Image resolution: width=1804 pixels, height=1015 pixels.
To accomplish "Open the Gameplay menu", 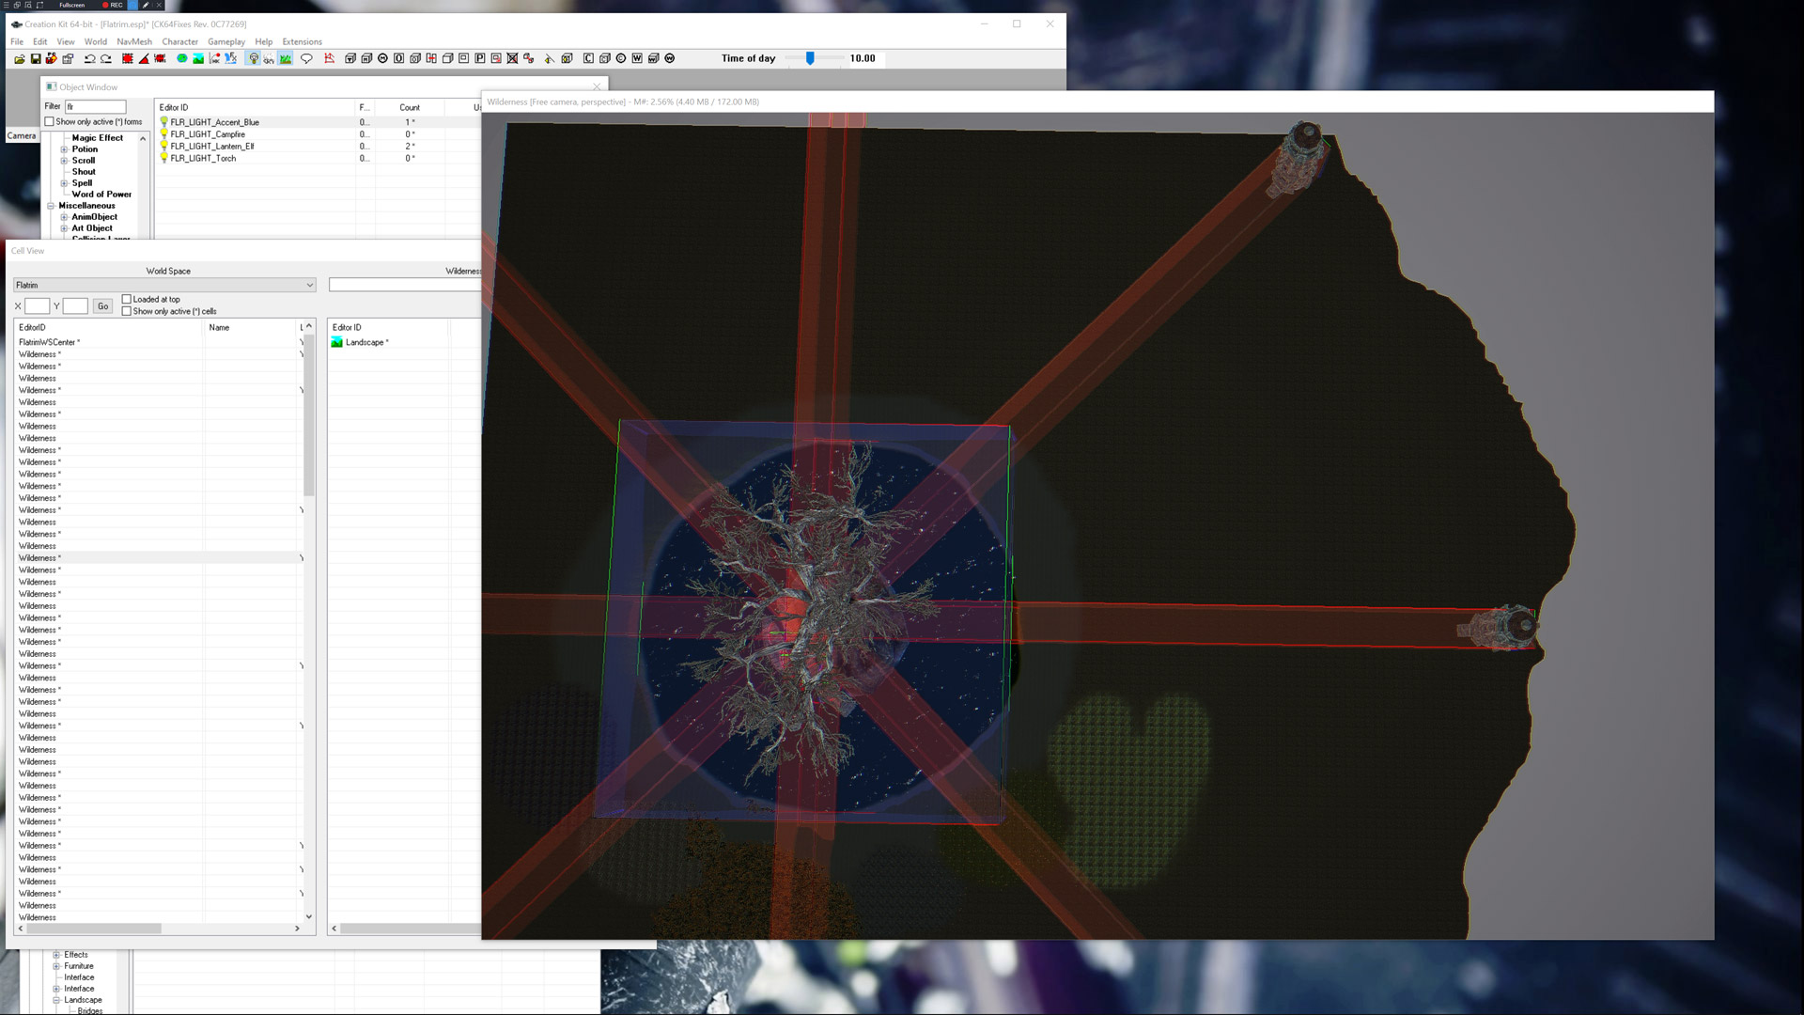I will (225, 41).
